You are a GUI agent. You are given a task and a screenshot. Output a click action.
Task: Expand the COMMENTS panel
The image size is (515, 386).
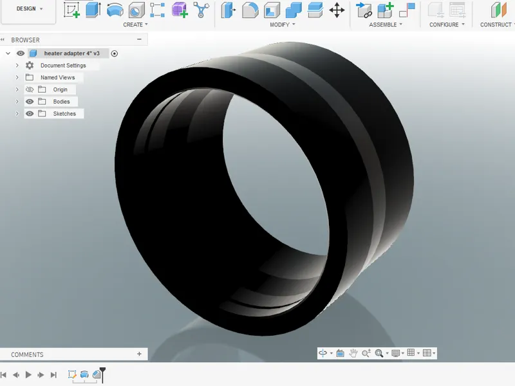(139, 354)
